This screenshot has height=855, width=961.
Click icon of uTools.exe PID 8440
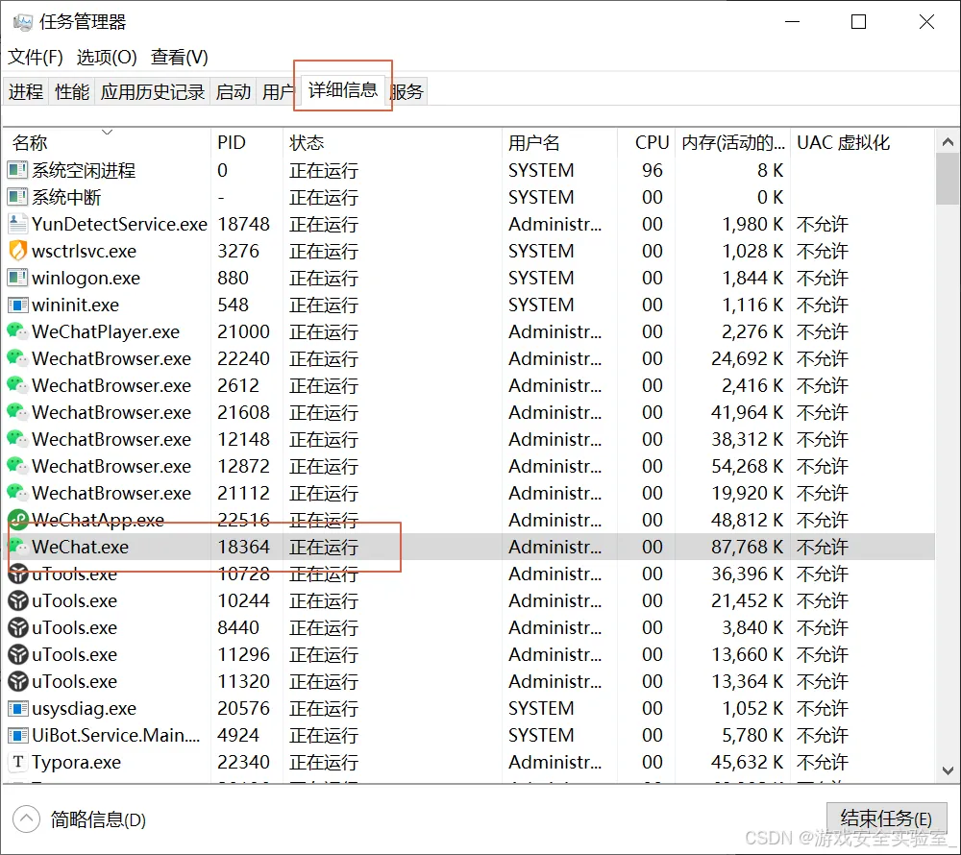tap(18, 627)
